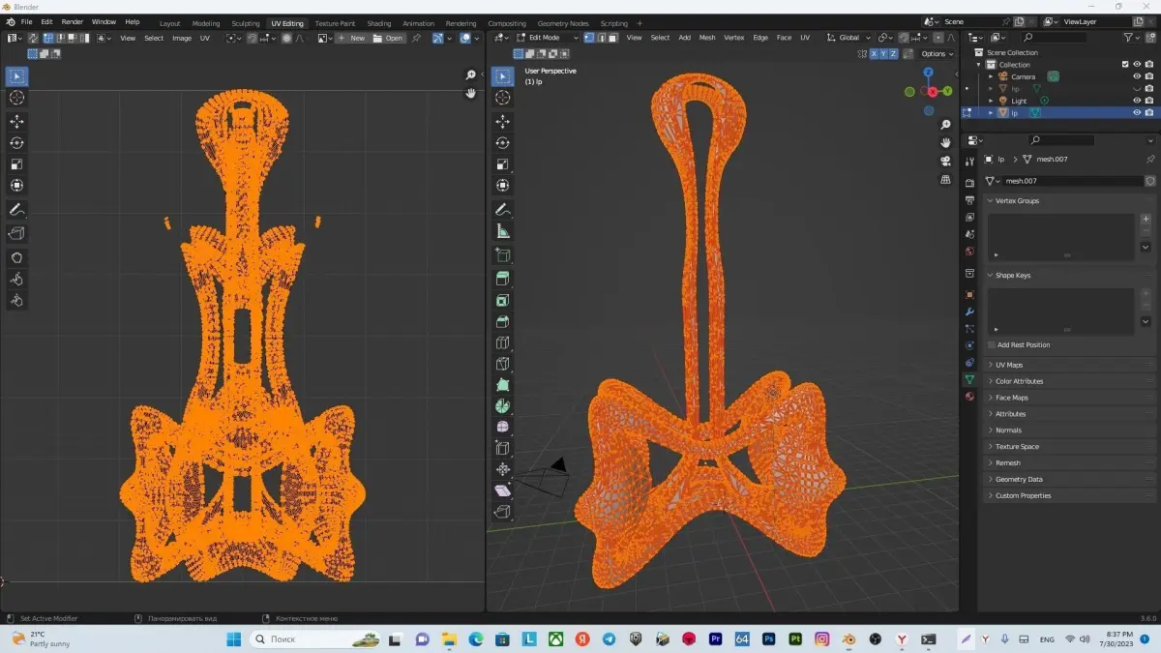Toggle Collection exclude checkbox in outliner
This screenshot has width=1161, height=653.
click(x=1125, y=65)
